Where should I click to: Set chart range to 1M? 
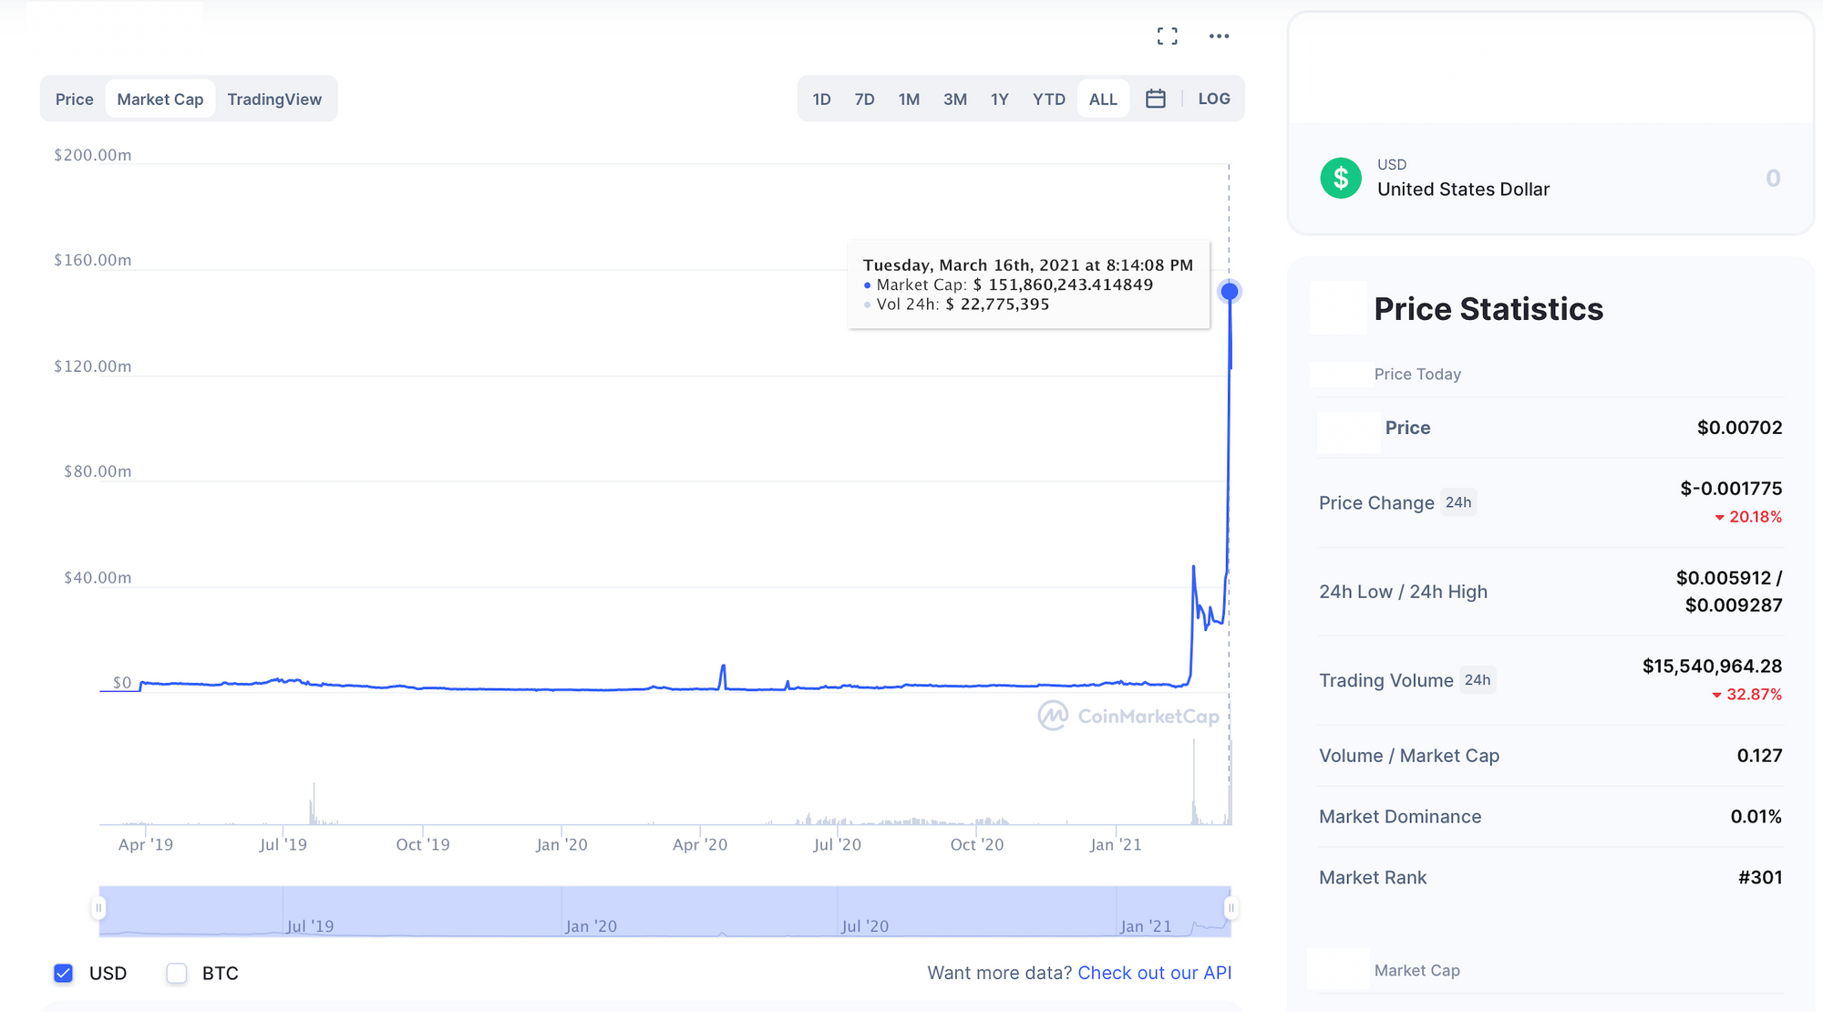[x=909, y=99]
